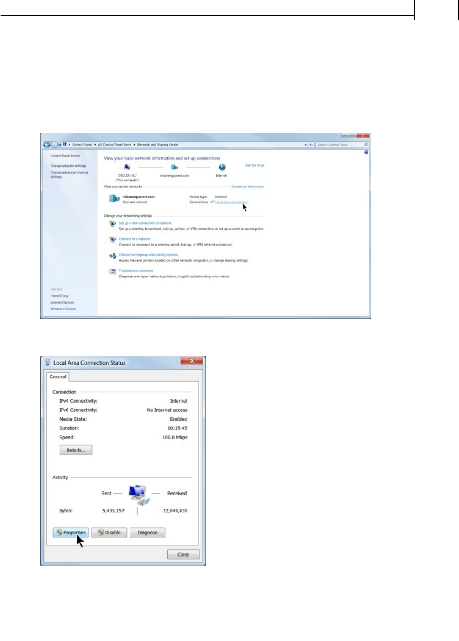The height and width of the screenshot is (641, 459).
Task: Click the domain network icon beside visionengravers.com
Action: coord(114,199)
